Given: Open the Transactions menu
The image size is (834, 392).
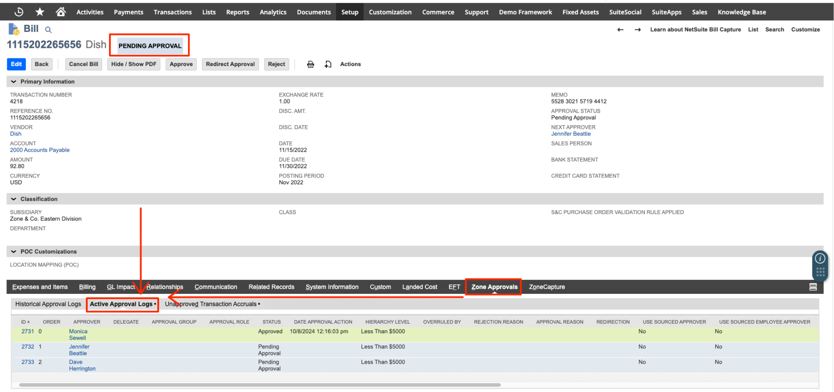Looking at the screenshot, I should point(172,12).
